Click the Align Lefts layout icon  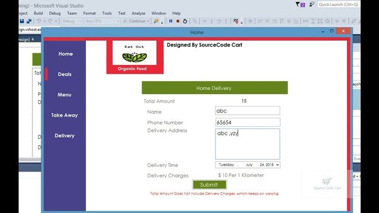click(260, 21)
